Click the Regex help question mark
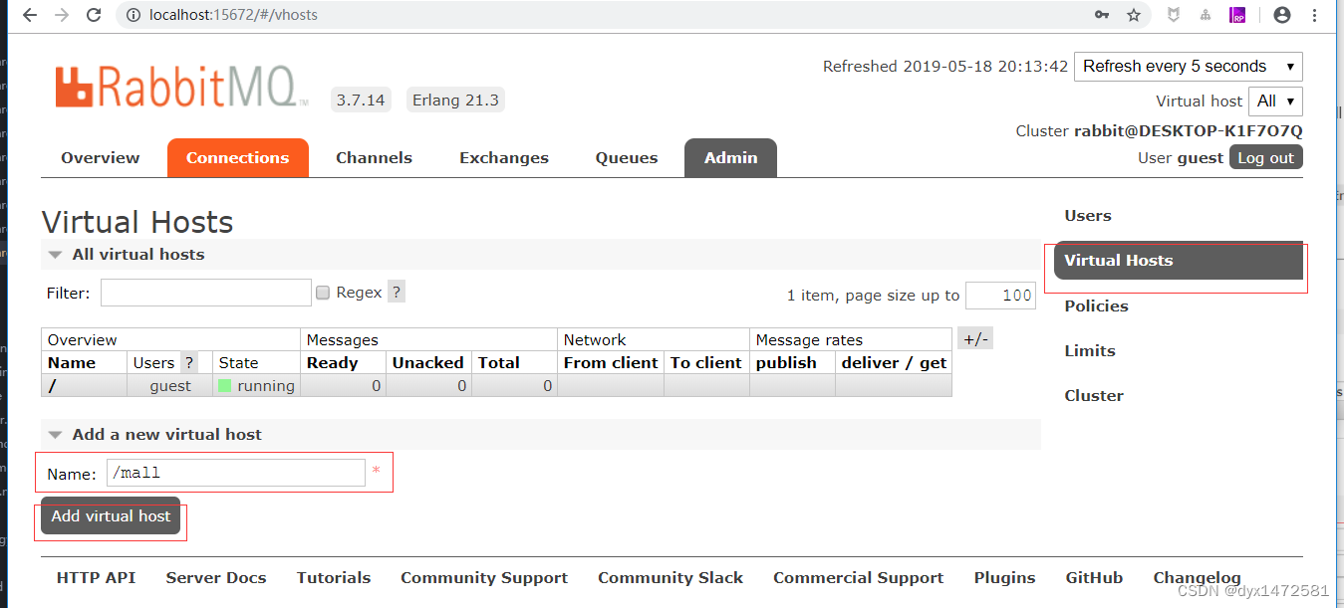The height and width of the screenshot is (608, 1344). (x=397, y=293)
